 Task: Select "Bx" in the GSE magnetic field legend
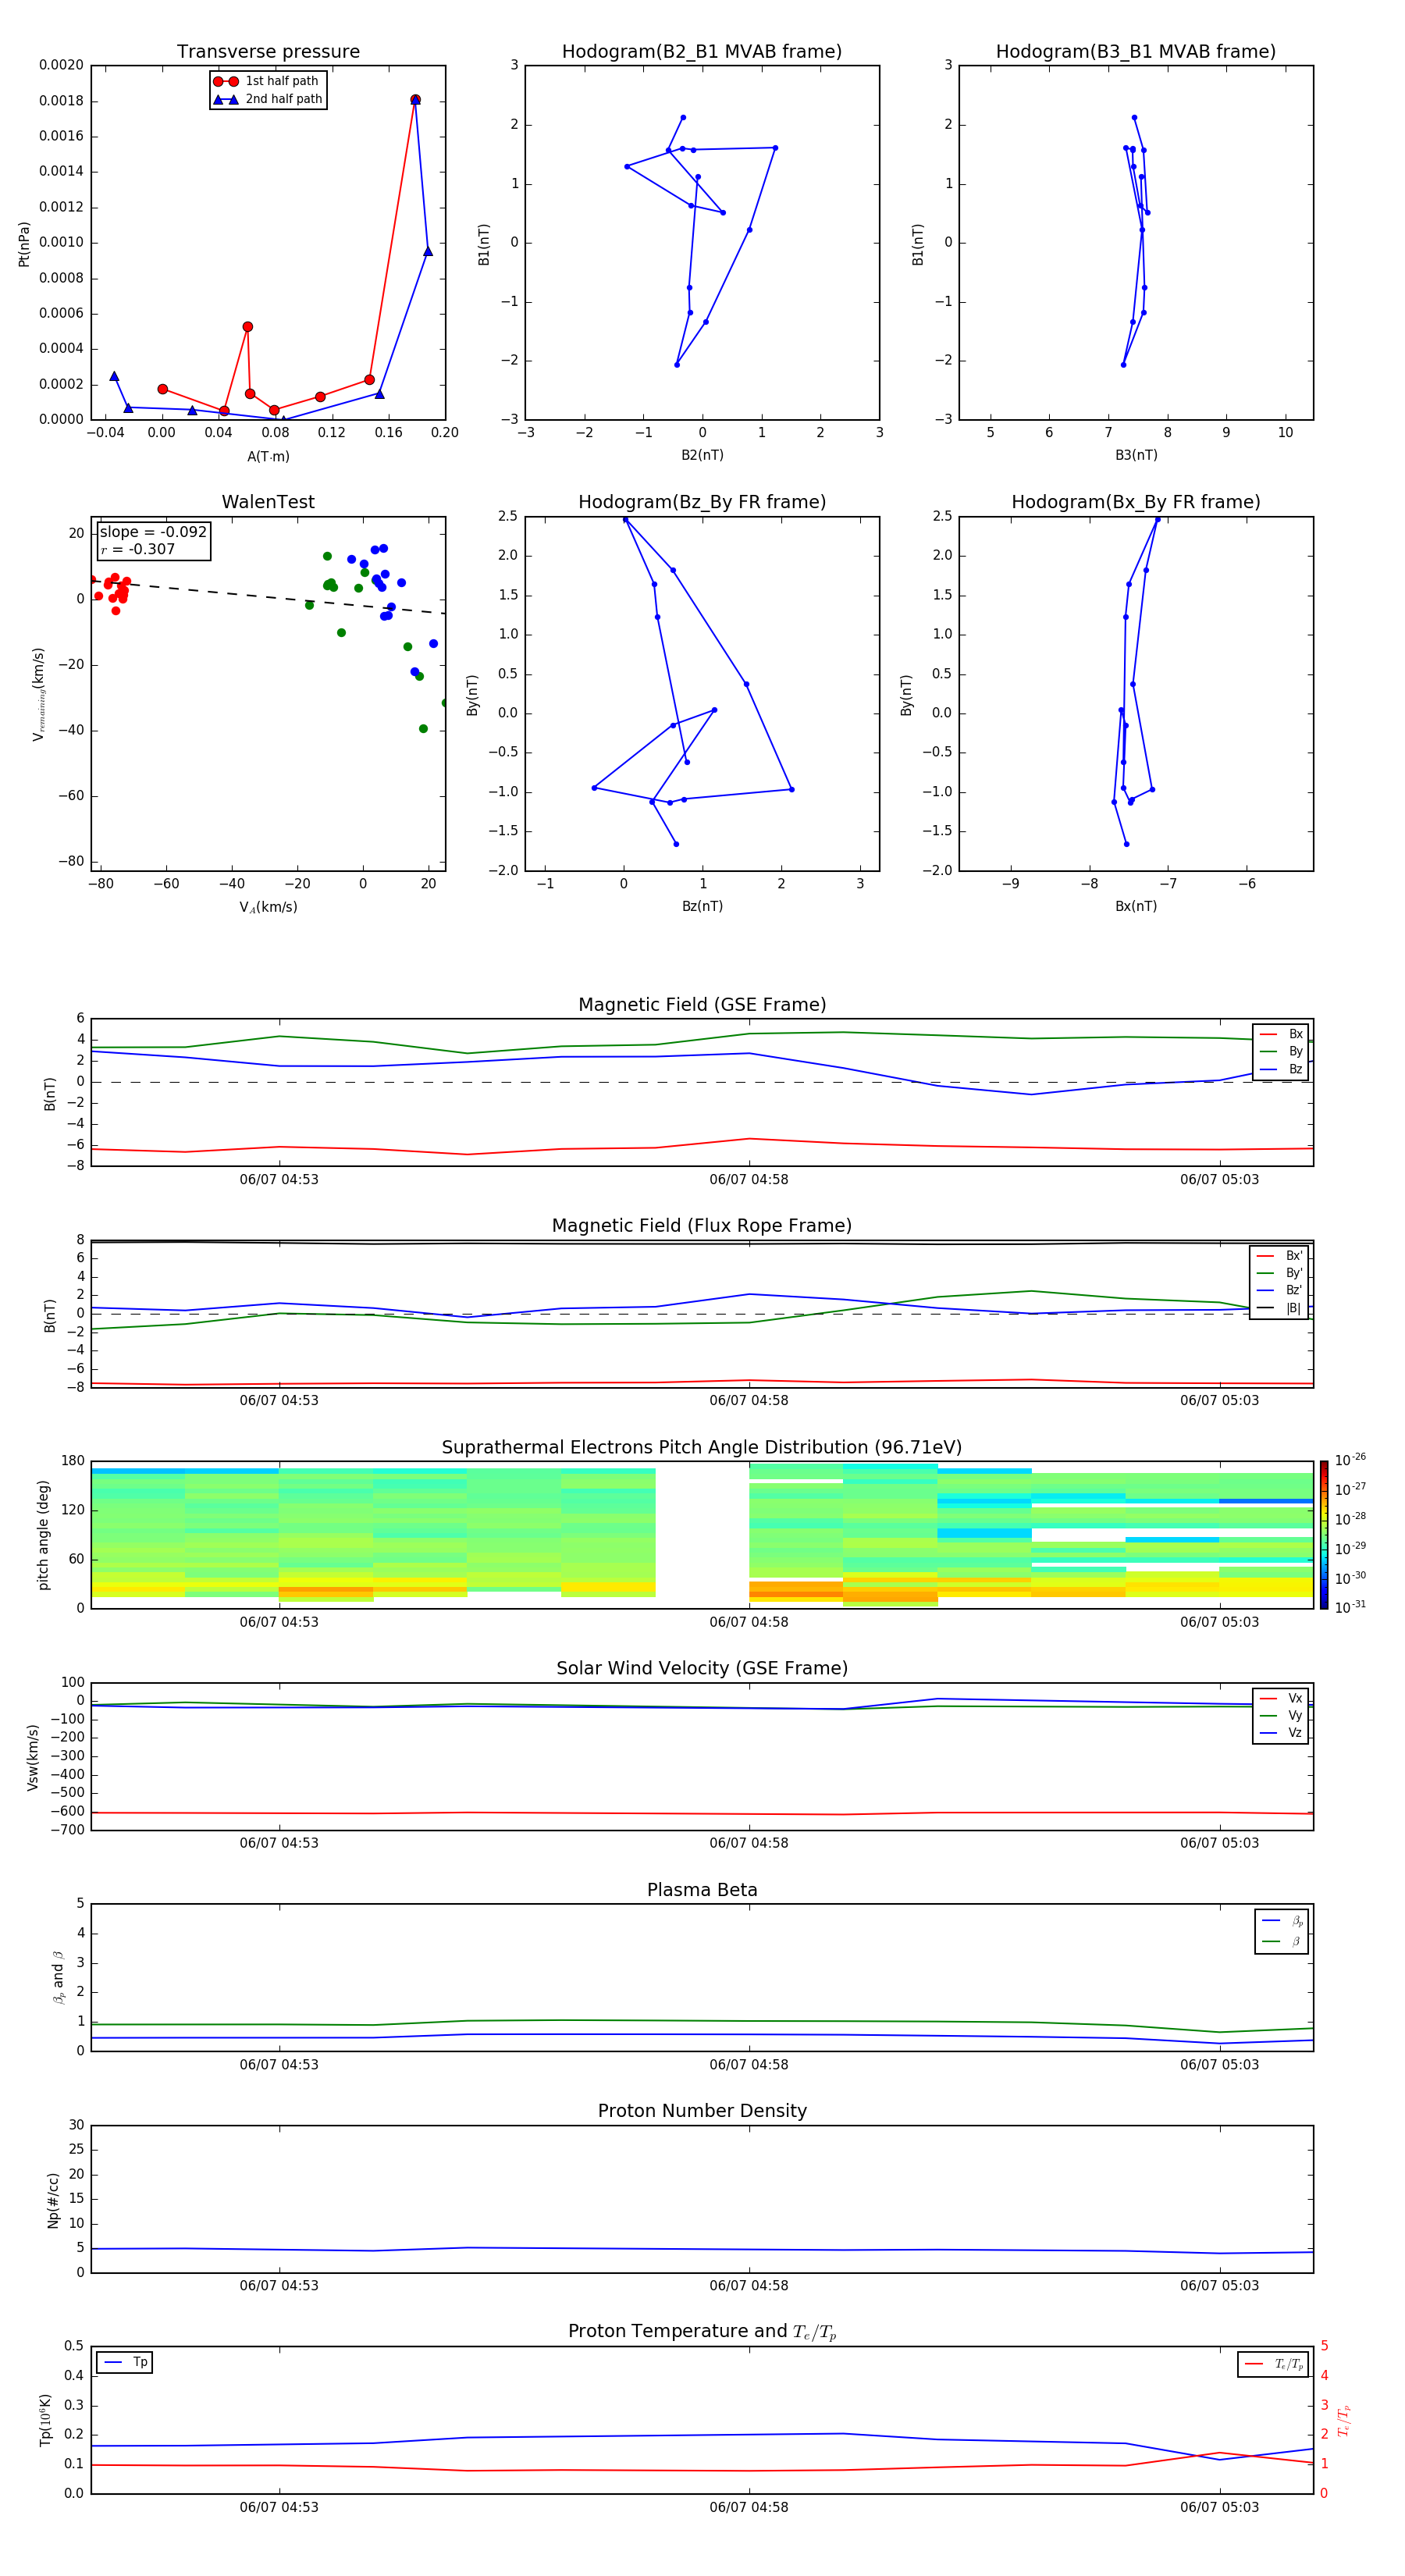(1281, 1034)
